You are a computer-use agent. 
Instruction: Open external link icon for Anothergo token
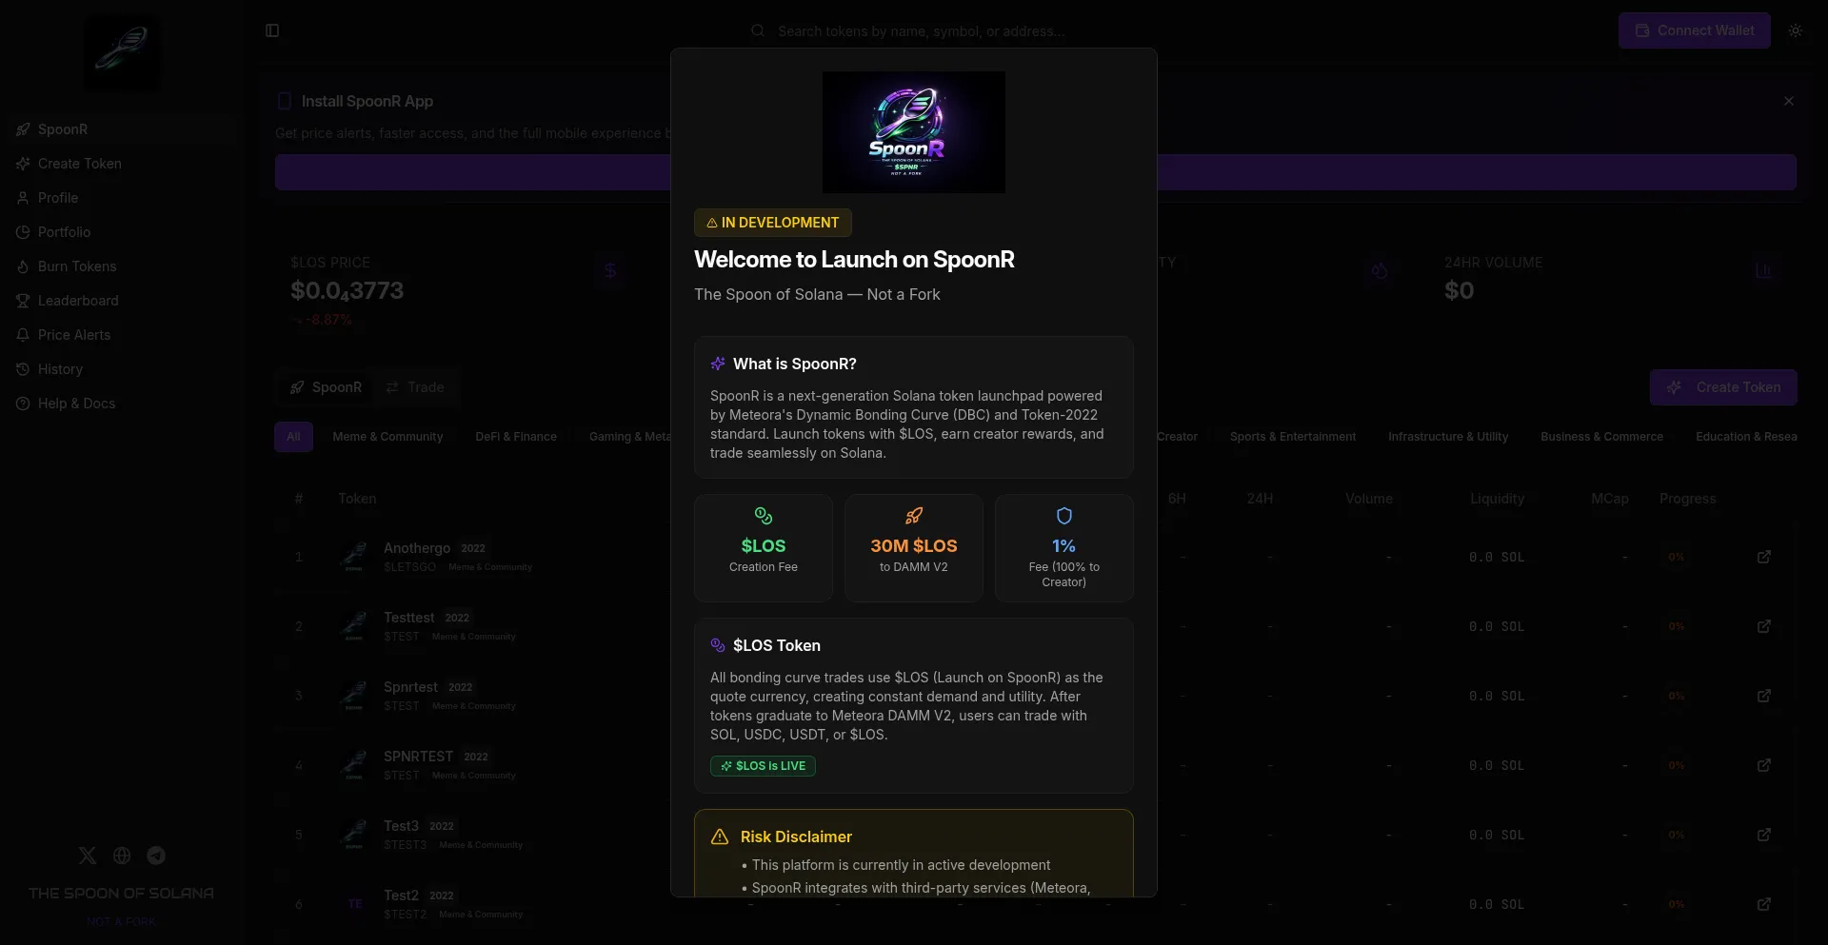(1763, 557)
